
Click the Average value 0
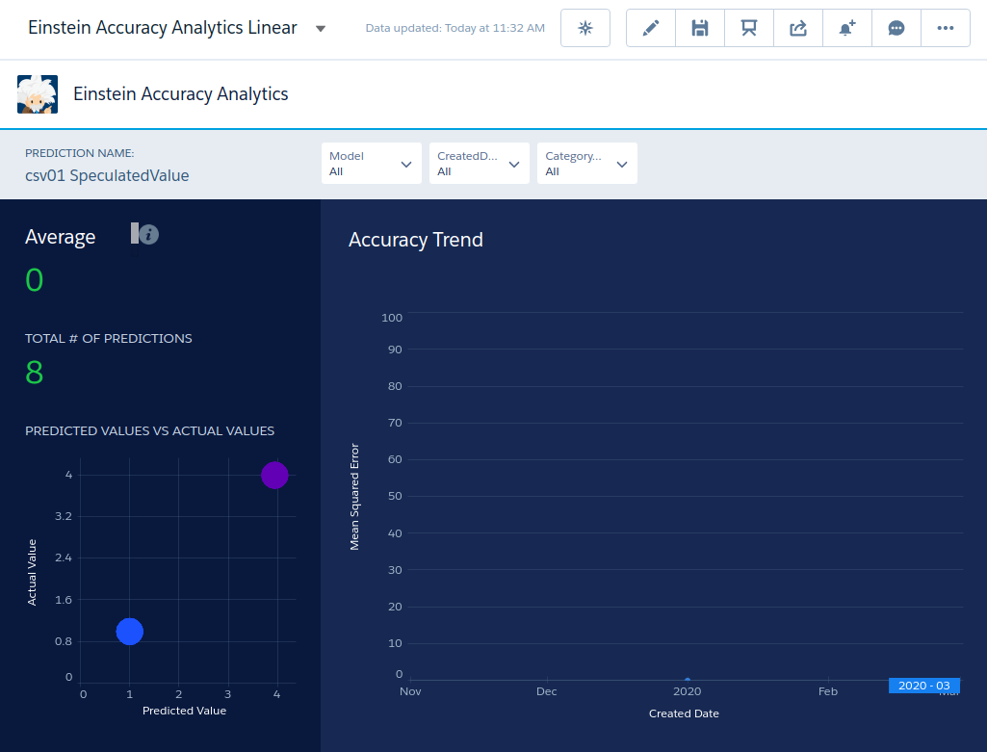(34, 280)
